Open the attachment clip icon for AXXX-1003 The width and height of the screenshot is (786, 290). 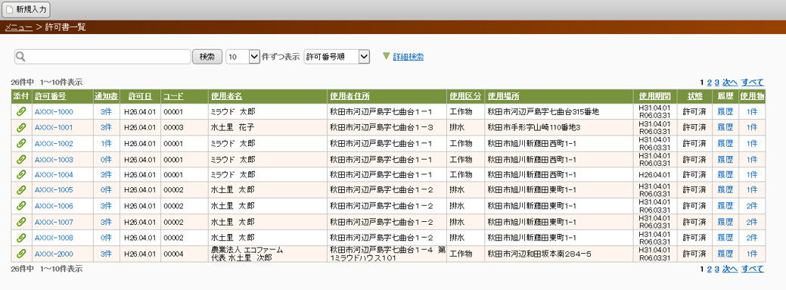tap(21, 160)
